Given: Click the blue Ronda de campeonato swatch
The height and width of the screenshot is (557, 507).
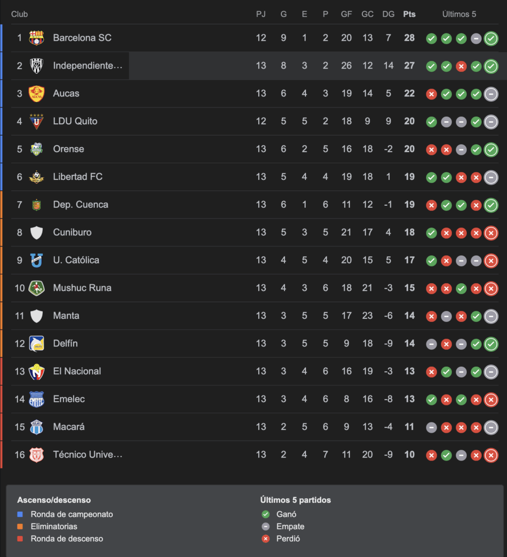Looking at the screenshot, I should pyautogui.click(x=20, y=514).
